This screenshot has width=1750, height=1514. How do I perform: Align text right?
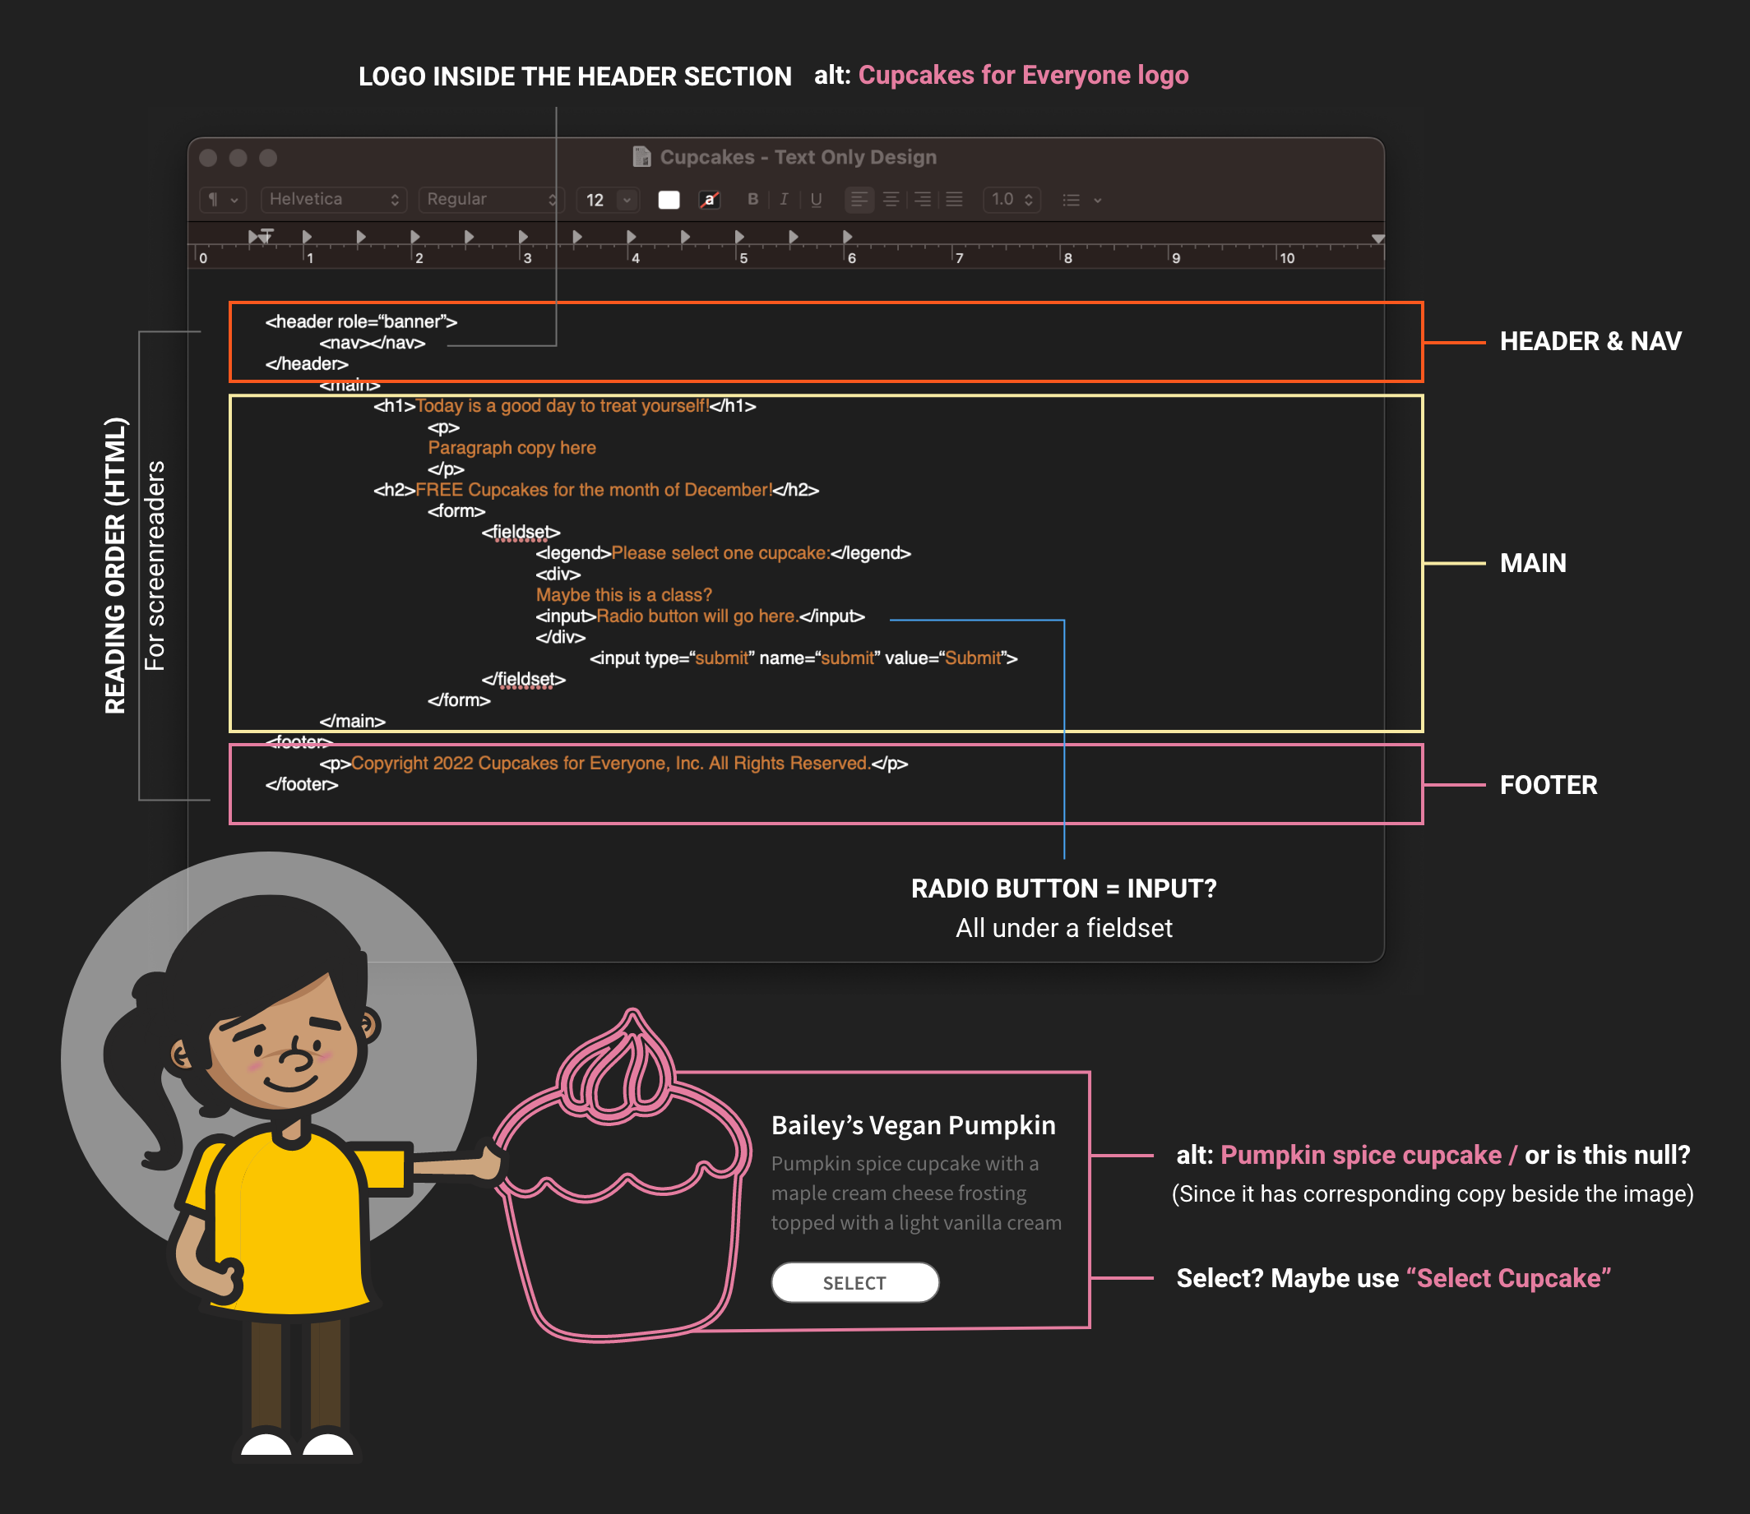coord(923,200)
